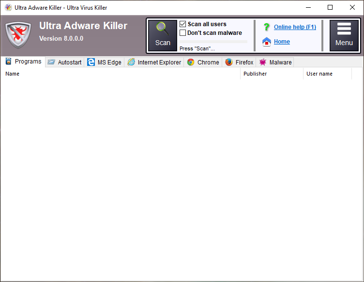This screenshot has height=282, width=364.
Task: Minimize the Ultra Adware Killer window
Action: pos(308,7)
